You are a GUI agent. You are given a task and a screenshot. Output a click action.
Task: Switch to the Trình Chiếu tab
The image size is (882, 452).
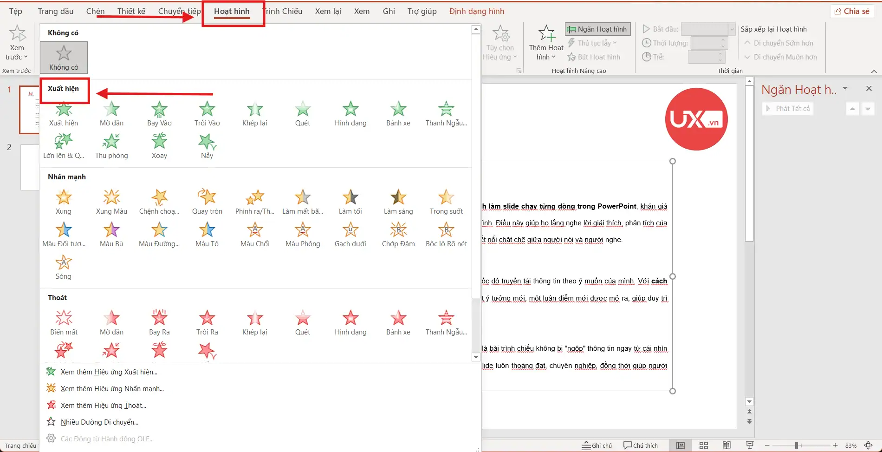pyautogui.click(x=282, y=11)
